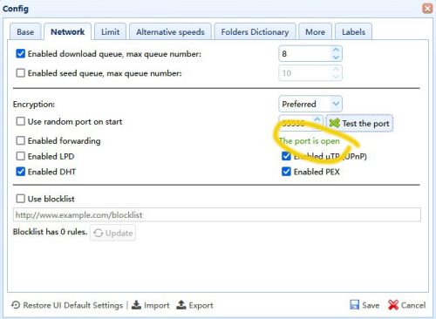The image size is (436, 319).
Task: Click the Import download-tray icon
Action: point(136,305)
